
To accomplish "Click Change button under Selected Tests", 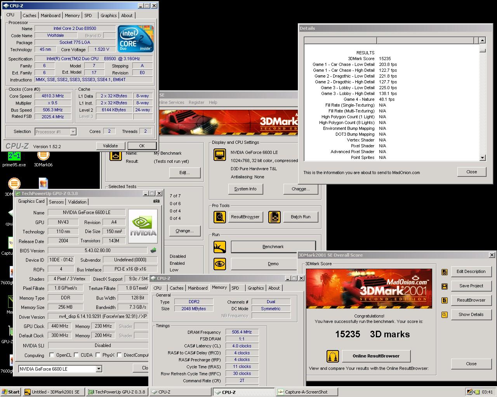I will (184, 231).
